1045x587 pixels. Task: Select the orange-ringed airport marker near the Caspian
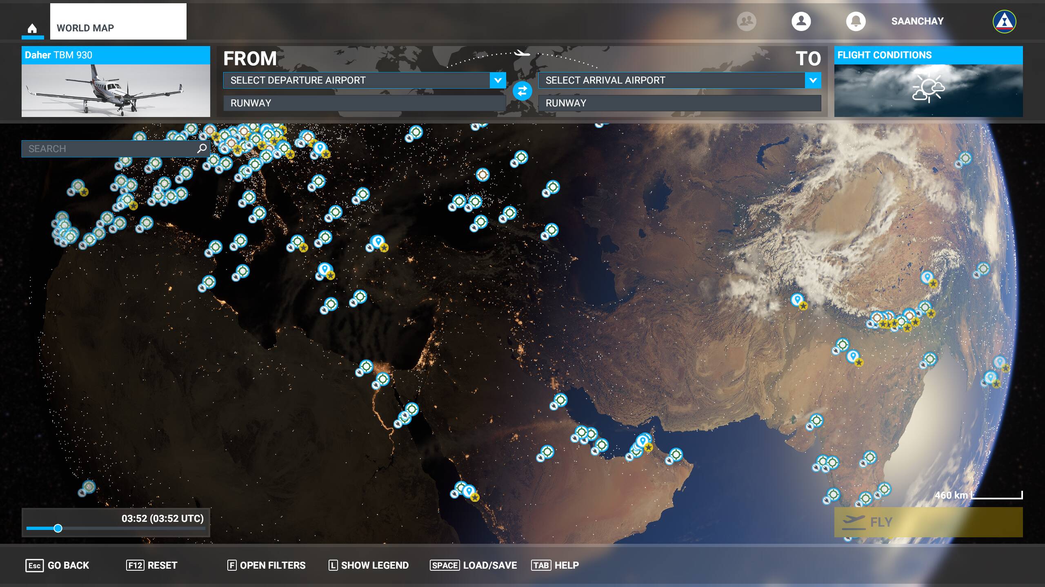[x=482, y=175]
